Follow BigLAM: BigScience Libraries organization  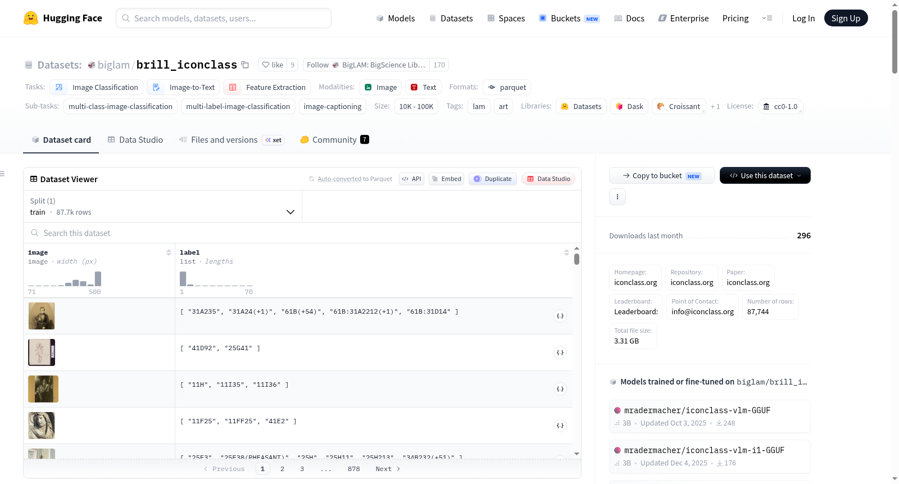(366, 65)
